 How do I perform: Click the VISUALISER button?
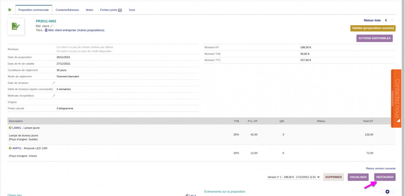(358, 177)
